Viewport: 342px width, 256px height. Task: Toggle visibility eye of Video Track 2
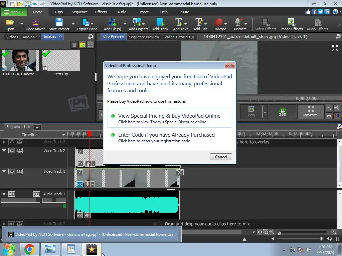coord(12,151)
